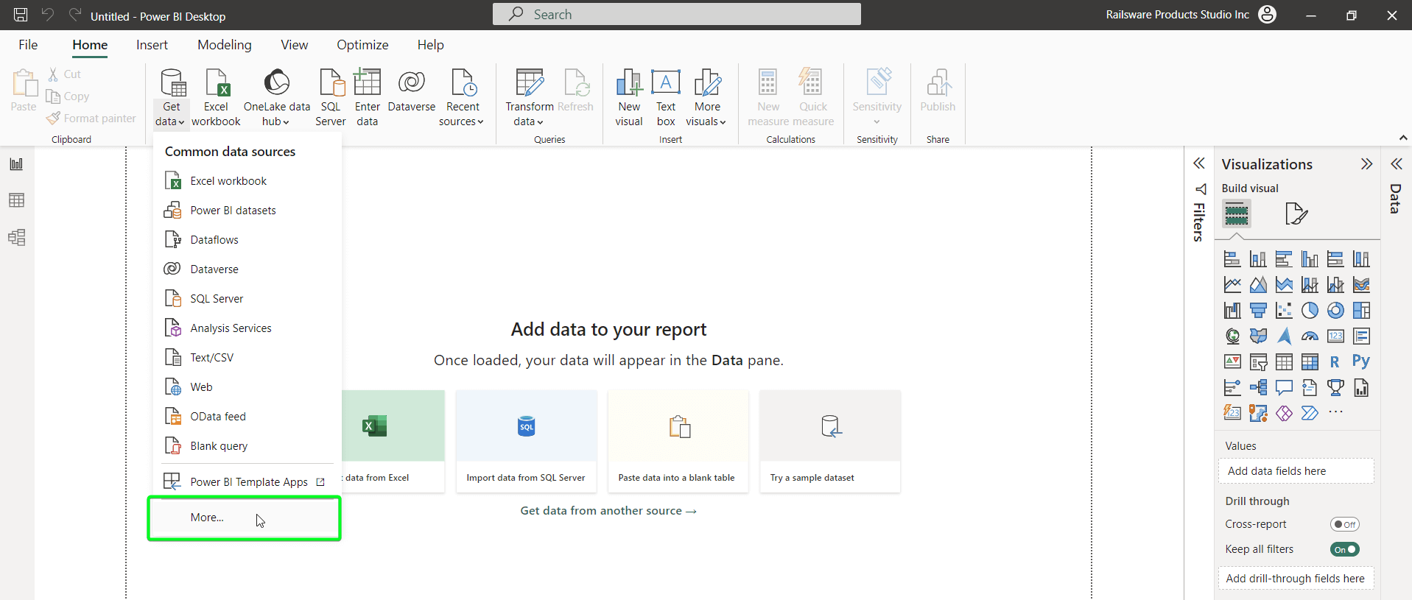Click Import data from SQL Server card
The image size is (1412, 600).
click(x=526, y=441)
